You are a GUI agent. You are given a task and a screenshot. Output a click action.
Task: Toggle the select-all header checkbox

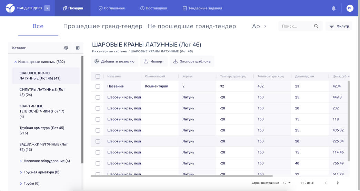98,76
